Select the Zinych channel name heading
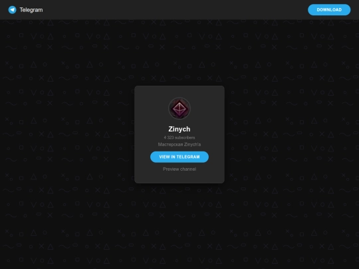359x269 pixels. tap(179, 129)
